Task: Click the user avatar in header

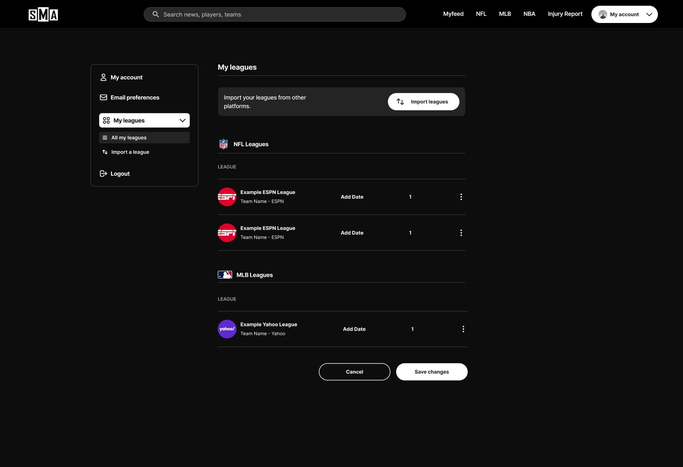Action: click(602, 15)
